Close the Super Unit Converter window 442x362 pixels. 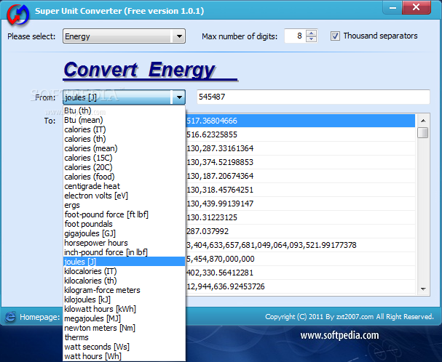pos(417,7)
